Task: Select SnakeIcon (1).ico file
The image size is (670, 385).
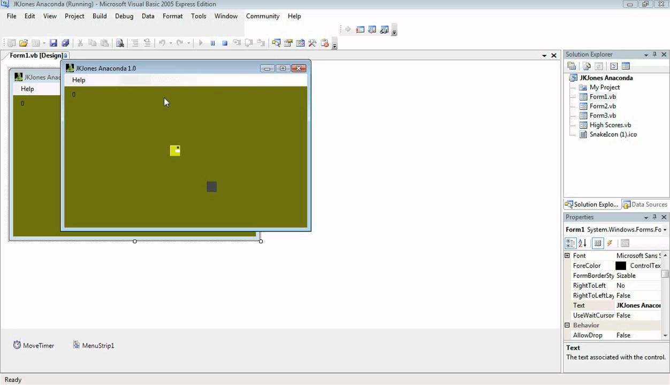Action: 608,134
